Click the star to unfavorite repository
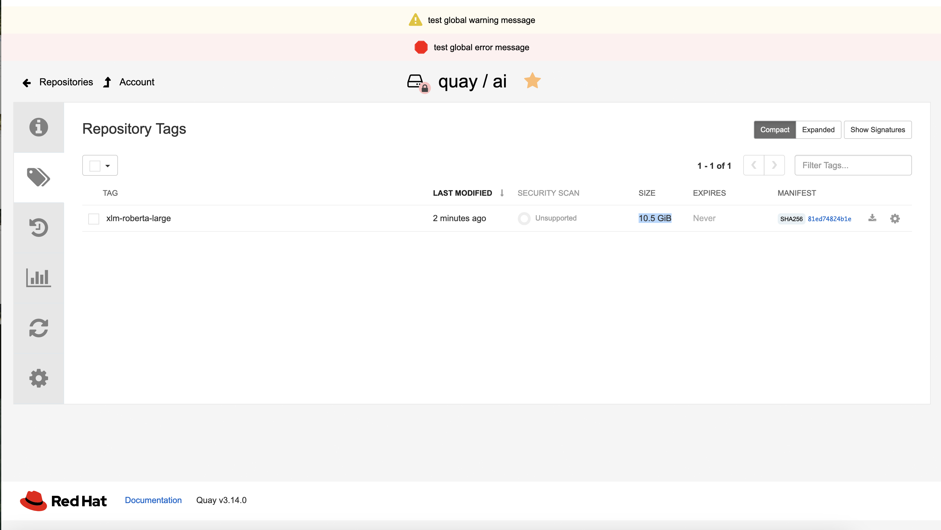Image resolution: width=941 pixels, height=530 pixels. point(532,81)
